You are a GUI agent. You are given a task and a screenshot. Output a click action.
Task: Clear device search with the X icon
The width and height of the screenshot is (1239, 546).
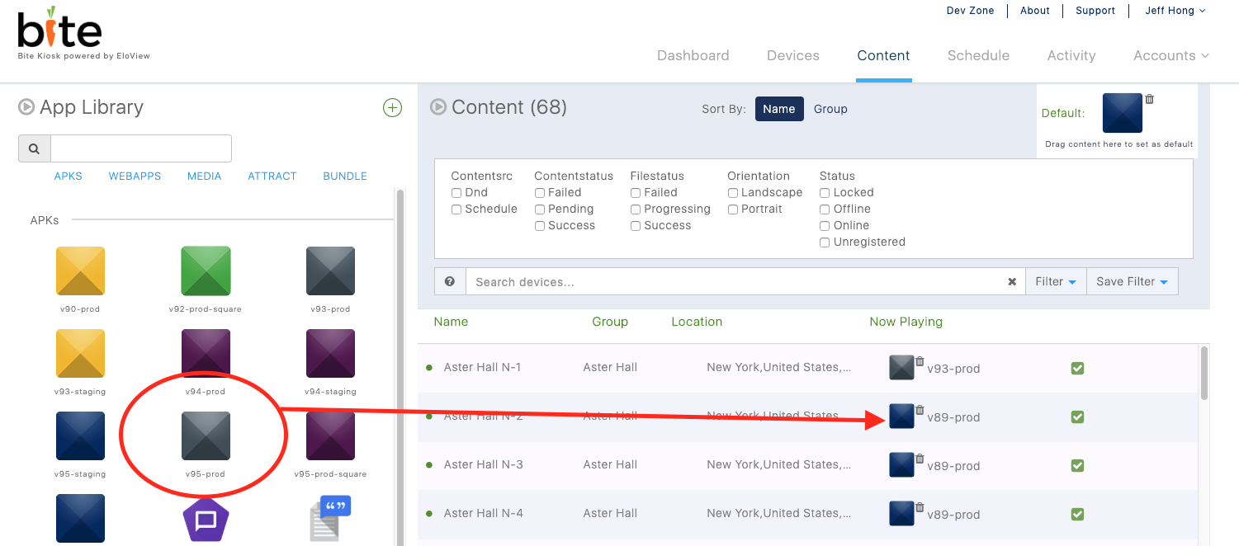coord(1012,282)
